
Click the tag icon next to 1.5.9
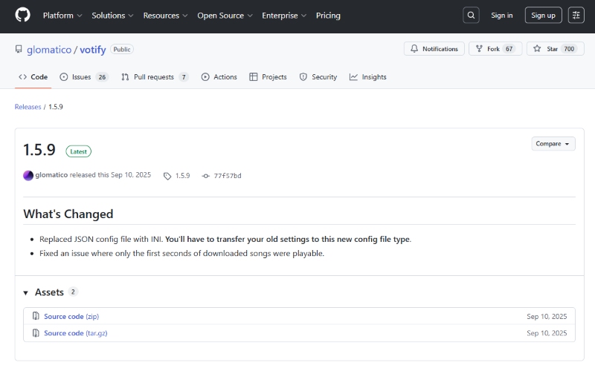click(x=167, y=176)
